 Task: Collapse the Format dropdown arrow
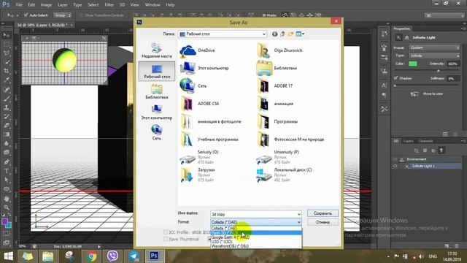(x=298, y=222)
